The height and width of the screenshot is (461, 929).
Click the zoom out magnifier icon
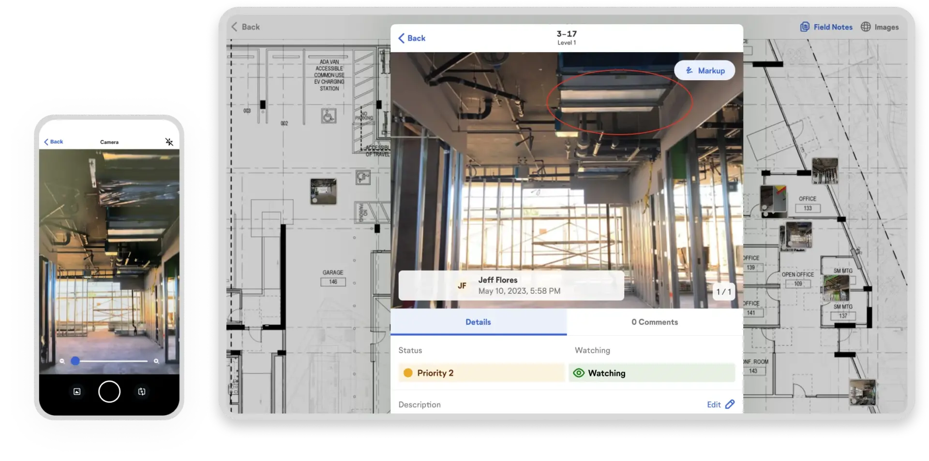tap(62, 361)
